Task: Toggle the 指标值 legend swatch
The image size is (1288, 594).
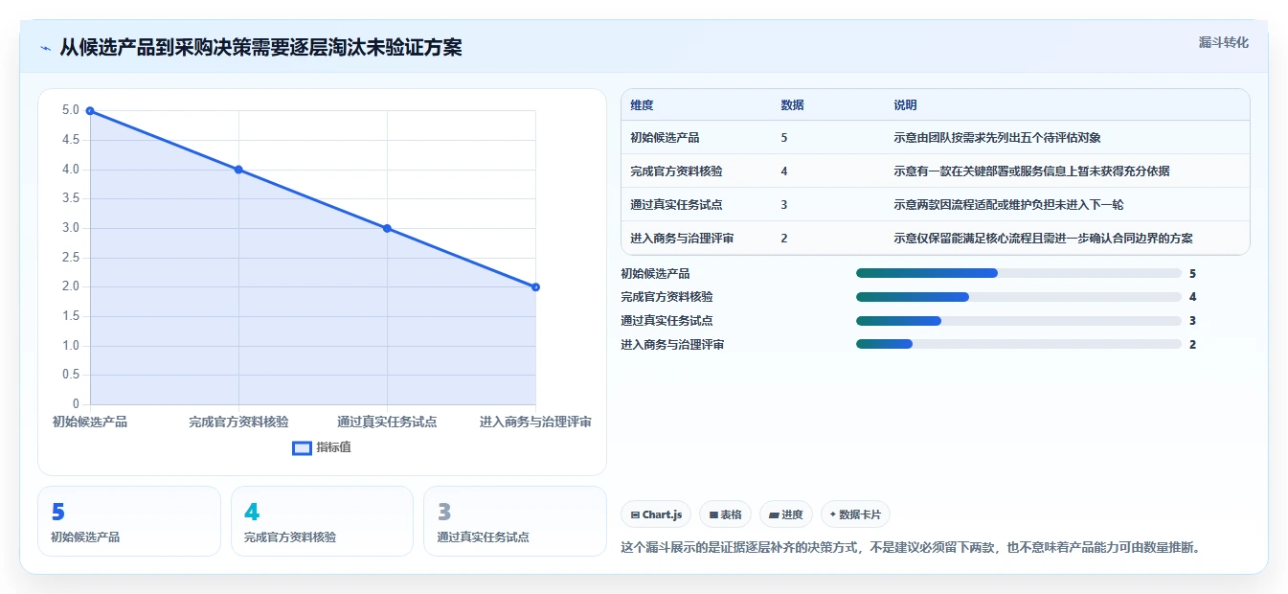Action: [x=302, y=447]
